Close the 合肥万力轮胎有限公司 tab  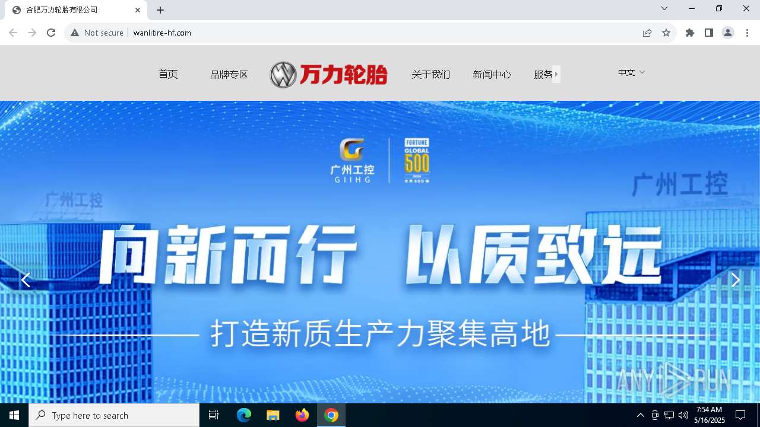click(x=138, y=10)
